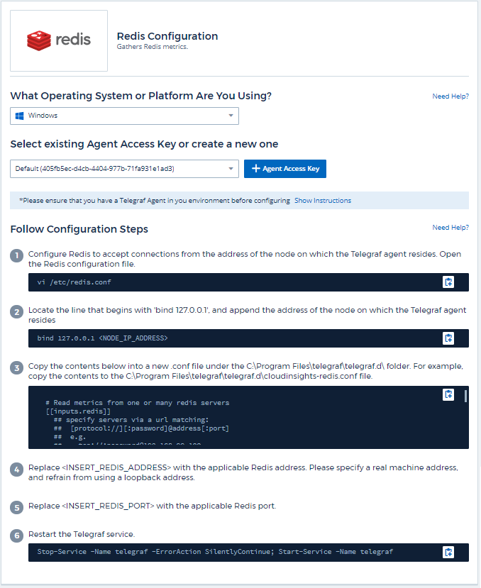Click the config code block scrollbar
Image resolution: width=481 pixels, height=588 pixels.
coord(465,396)
